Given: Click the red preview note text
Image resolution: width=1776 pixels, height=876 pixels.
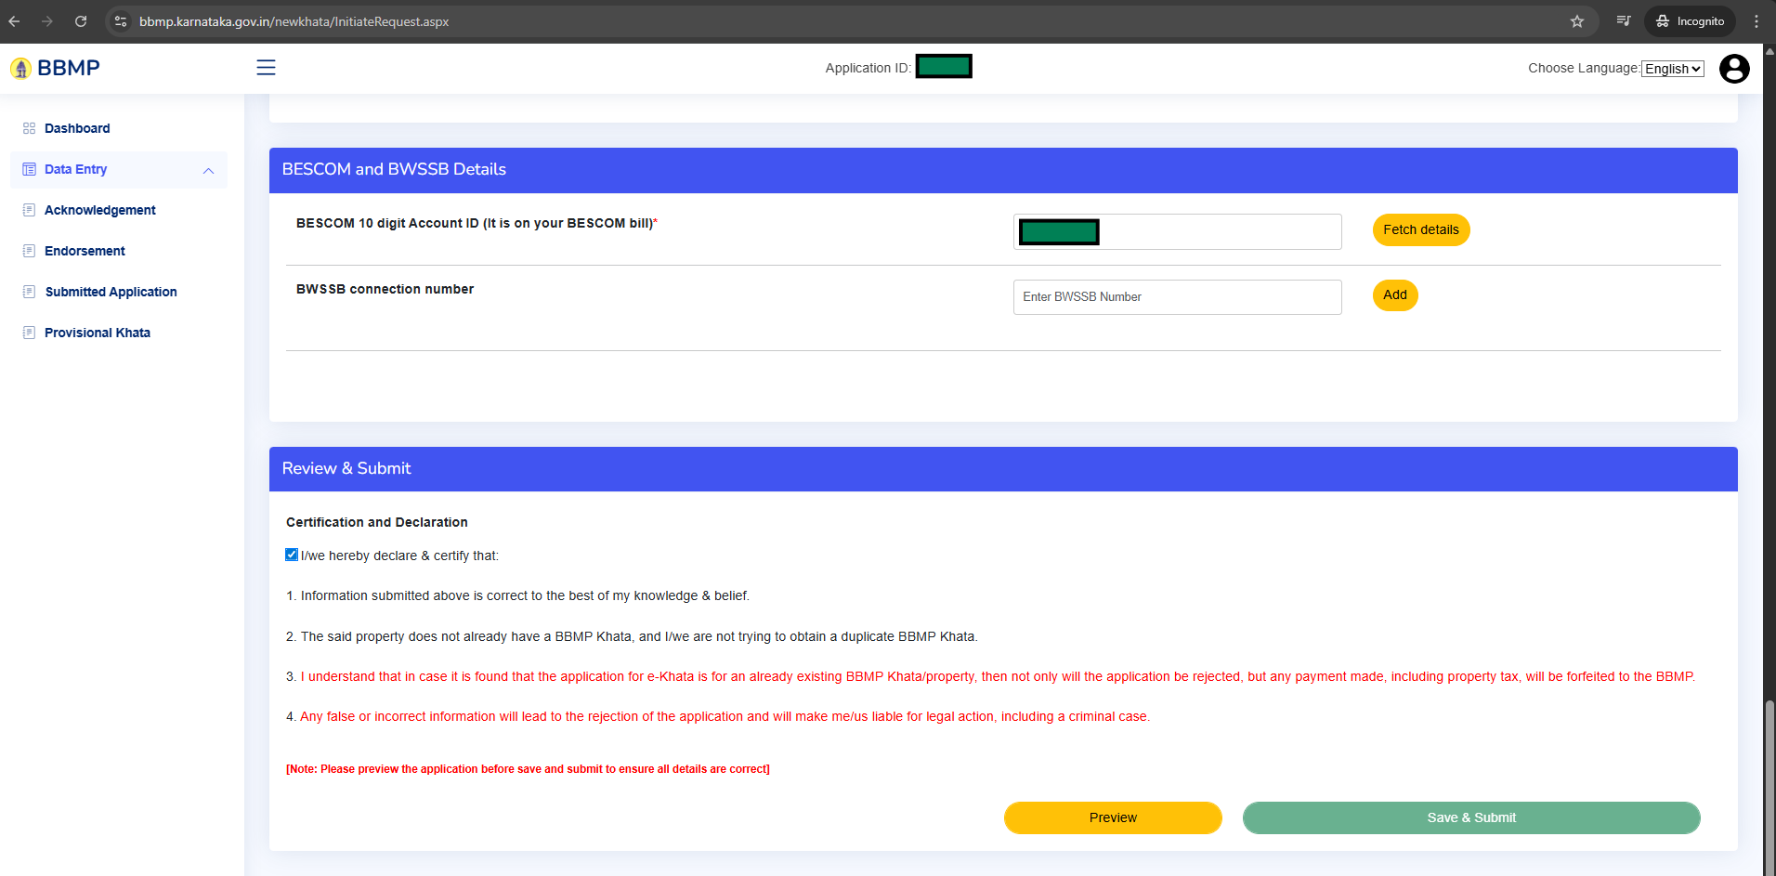Looking at the screenshot, I should (x=528, y=769).
